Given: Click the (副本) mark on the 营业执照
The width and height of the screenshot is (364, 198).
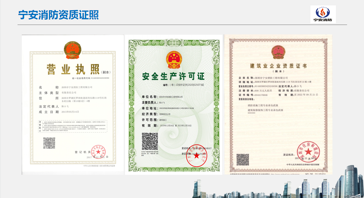Looking at the screenshot, I should point(107,72).
